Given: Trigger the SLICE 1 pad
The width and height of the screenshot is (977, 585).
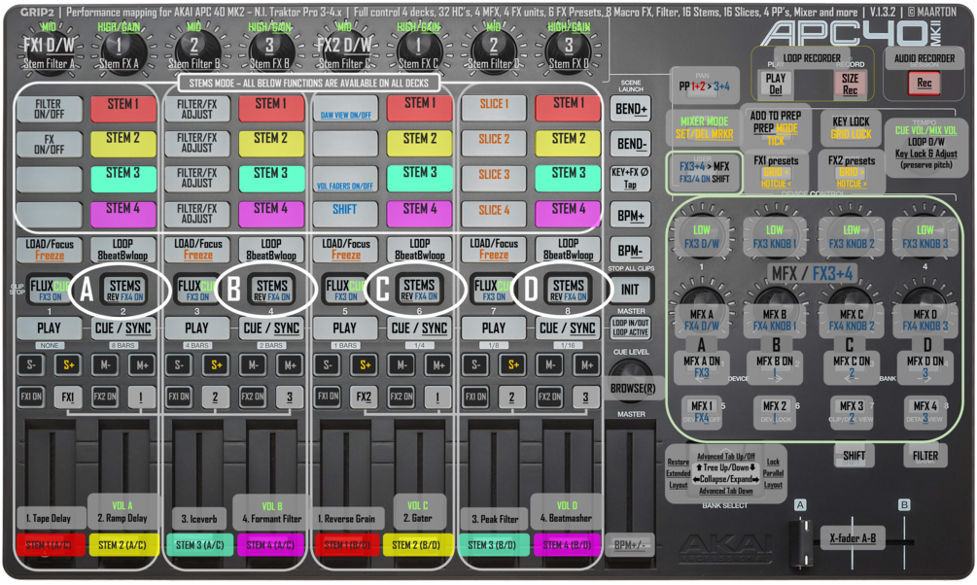Looking at the screenshot, I should coord(494,109).
